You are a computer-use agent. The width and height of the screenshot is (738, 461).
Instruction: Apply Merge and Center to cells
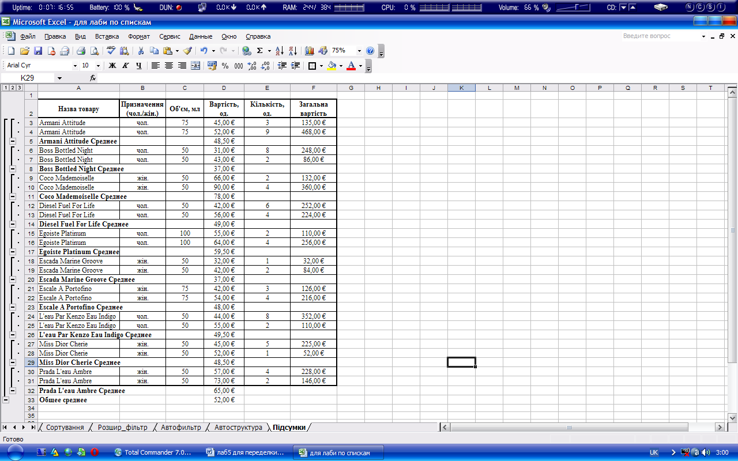pos(195,66)
